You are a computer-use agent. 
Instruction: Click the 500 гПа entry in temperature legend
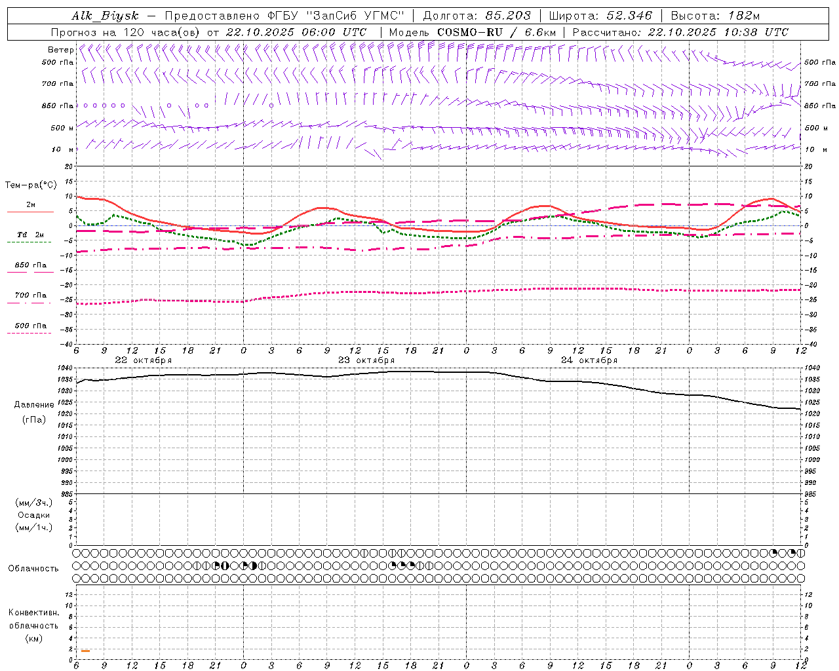31,325
